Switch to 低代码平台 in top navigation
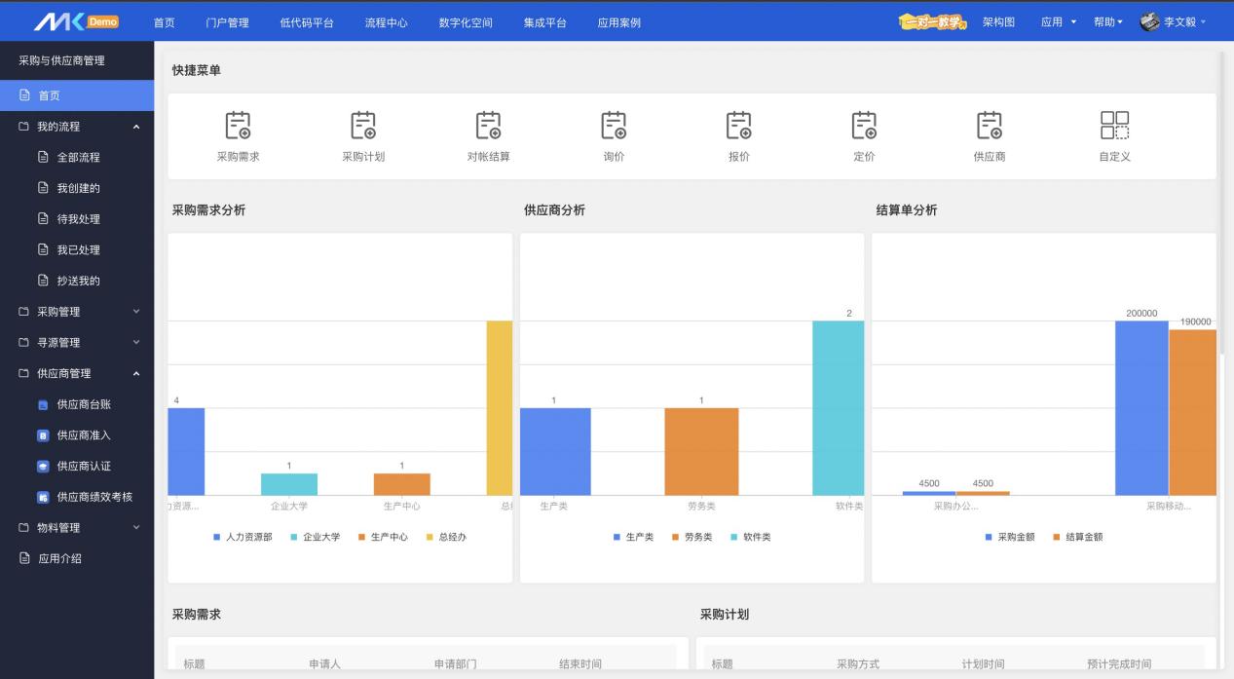 click(306, 22)
